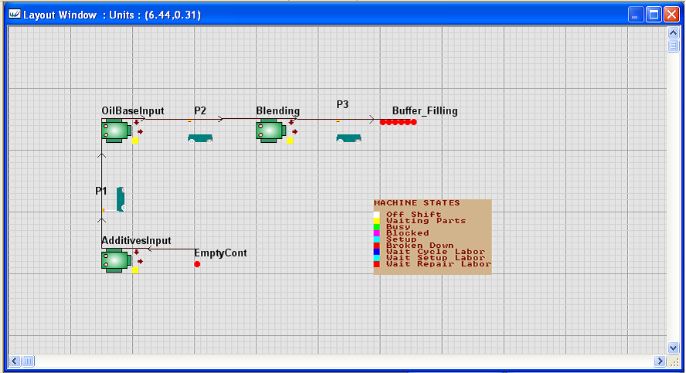Select the Buffer_Filling red parts queue
Image resolution: width=686 pixels, height=373 pixels.
click(x=398, y=122)
